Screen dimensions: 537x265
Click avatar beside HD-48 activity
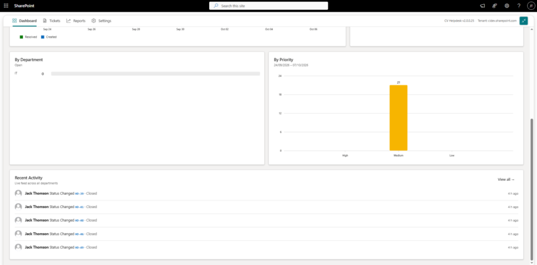tap(18, 220)
